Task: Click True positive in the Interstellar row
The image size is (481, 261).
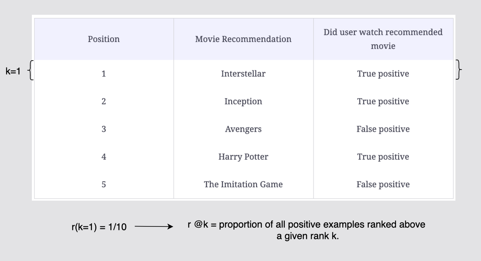Action: tap(383, 74)
